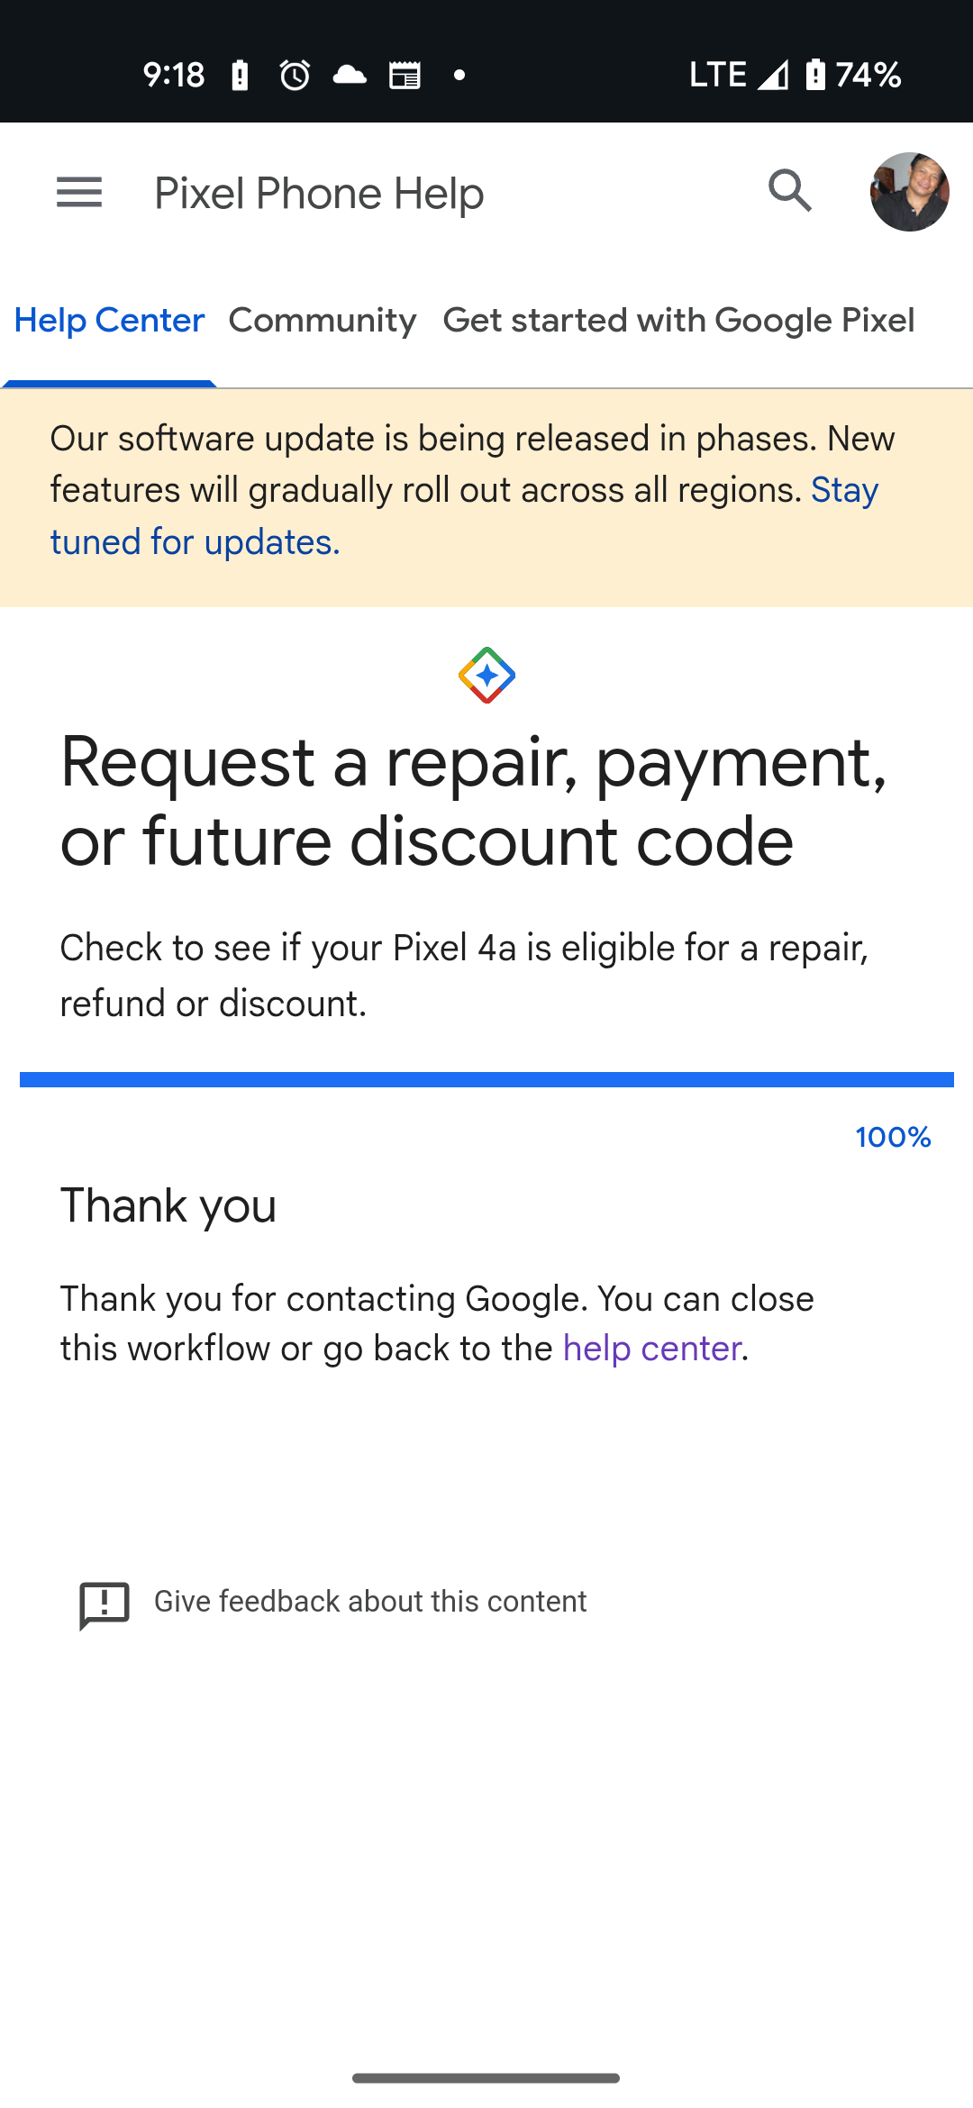
Task: Switch to the Community tab
Action: [x=323, y=321]
